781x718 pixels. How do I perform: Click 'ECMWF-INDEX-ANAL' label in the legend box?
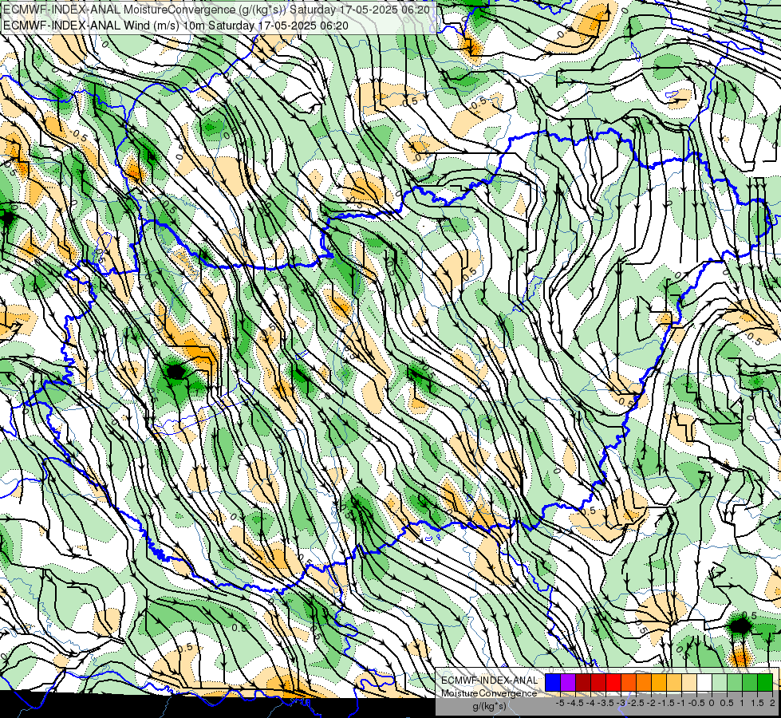[490, 681]
